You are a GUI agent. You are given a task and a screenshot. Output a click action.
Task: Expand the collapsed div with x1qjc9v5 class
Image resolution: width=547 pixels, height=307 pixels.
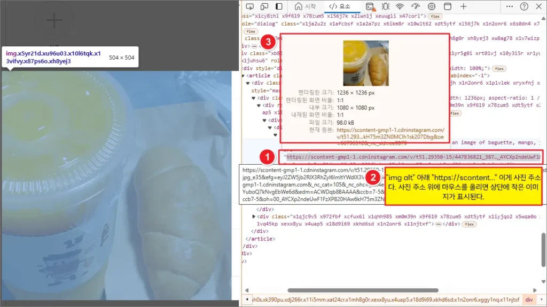pyautogui.click(x=253, y=216)
